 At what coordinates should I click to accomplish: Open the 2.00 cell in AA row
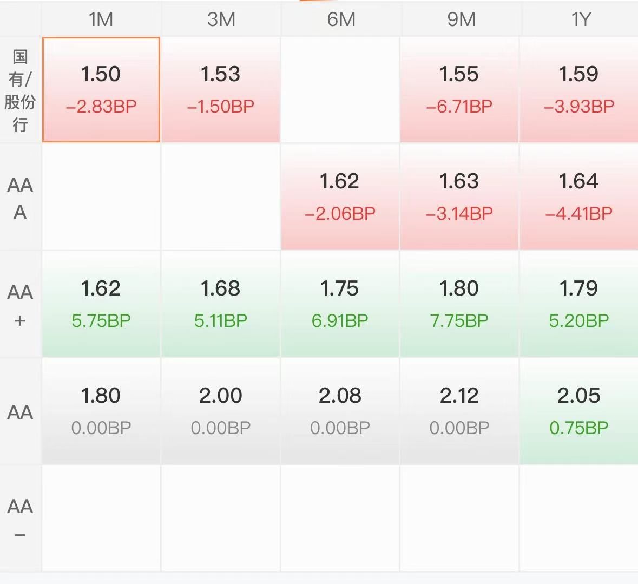click(x=221, y=411)
